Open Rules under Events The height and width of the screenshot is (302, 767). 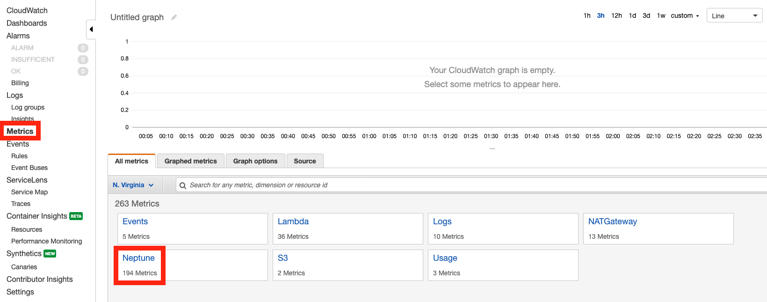coord(19,156)
